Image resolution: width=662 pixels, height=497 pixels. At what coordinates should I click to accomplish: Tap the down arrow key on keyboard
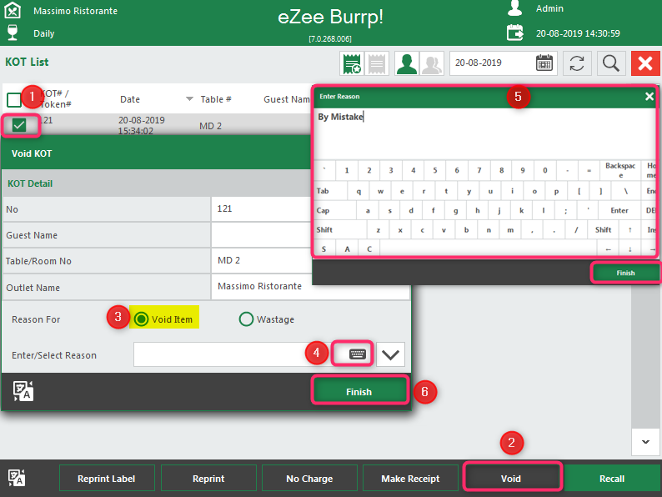click(x=630, y=249)
